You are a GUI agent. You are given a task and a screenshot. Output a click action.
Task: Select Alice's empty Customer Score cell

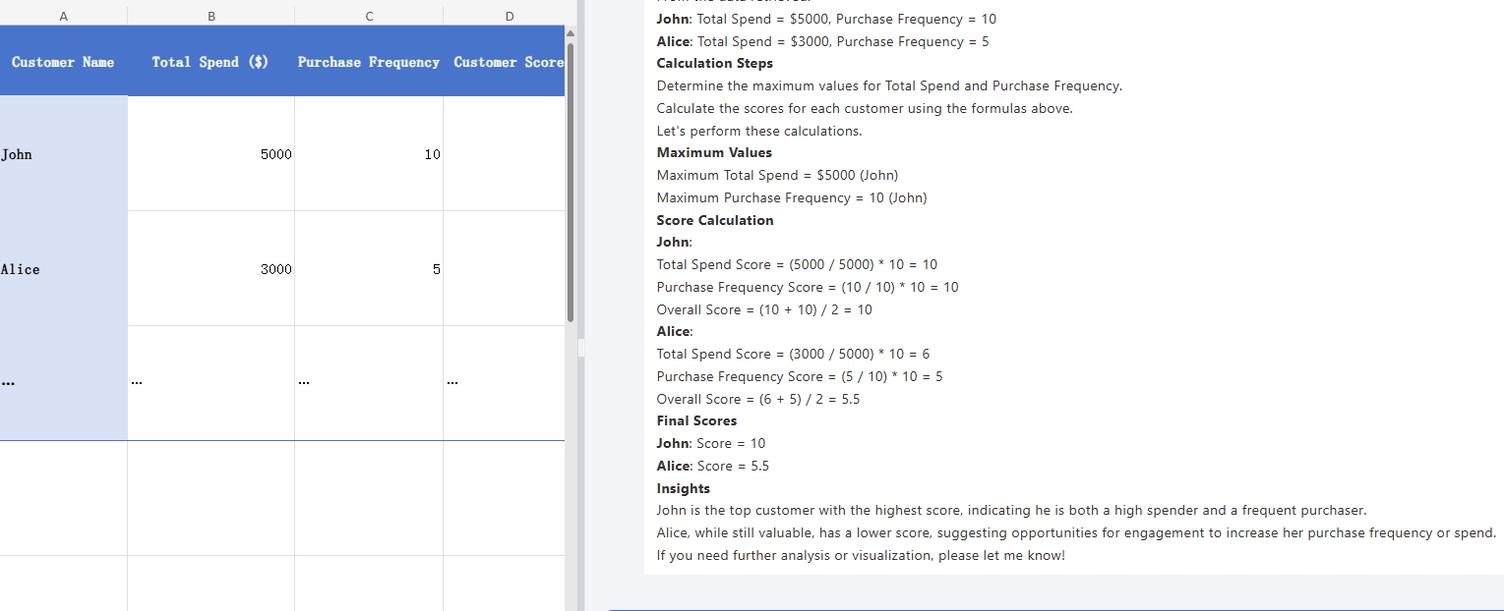point(504,269)
